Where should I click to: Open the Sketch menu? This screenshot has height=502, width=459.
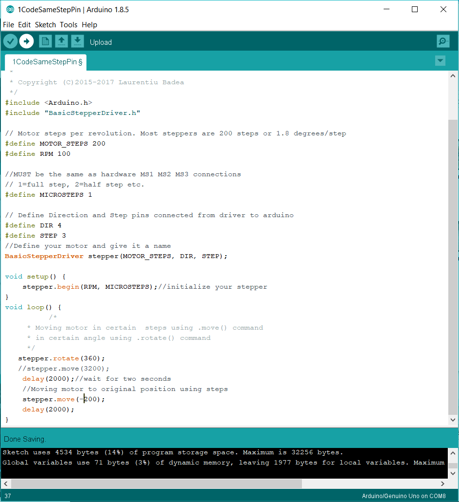point(45,25)
